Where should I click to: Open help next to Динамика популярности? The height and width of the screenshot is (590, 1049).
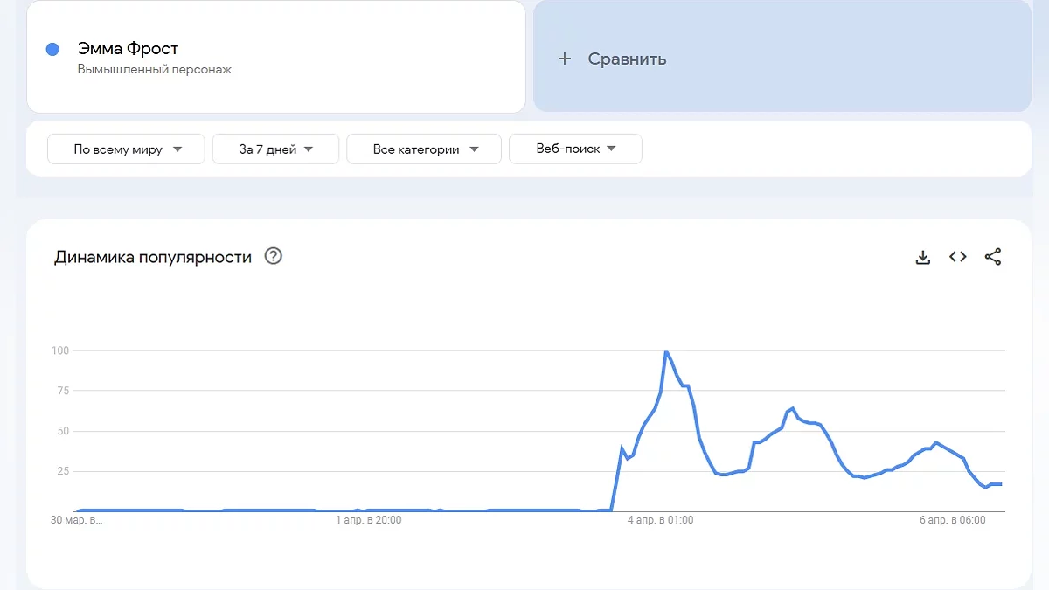coord(274,257)
